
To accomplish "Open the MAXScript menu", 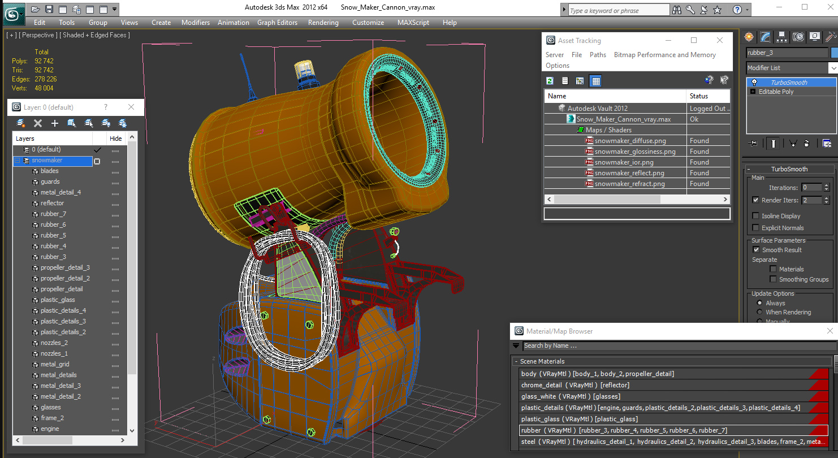I will click(x=413, y=23).
